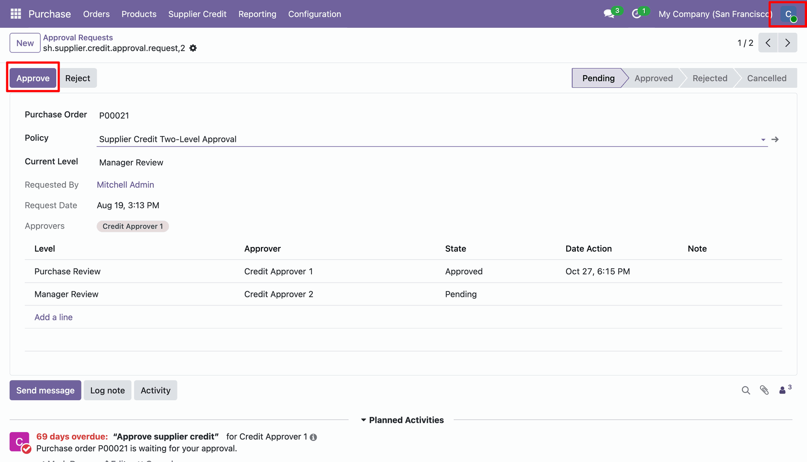Screen dimensions: 807x462
Task: Open the Reporting menu
Action: [257, 14]
